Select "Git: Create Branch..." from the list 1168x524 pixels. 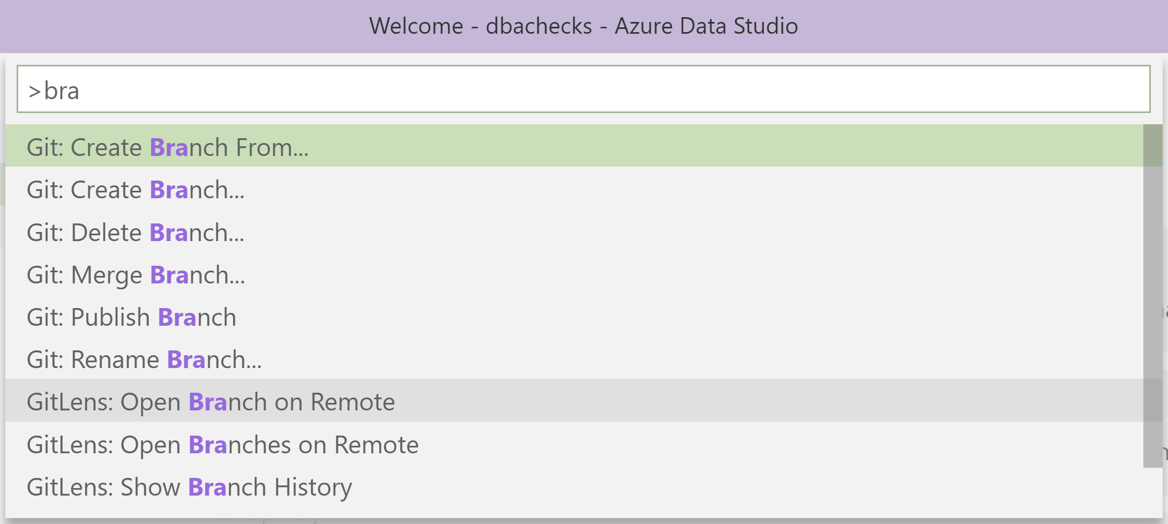coord(136,190)
